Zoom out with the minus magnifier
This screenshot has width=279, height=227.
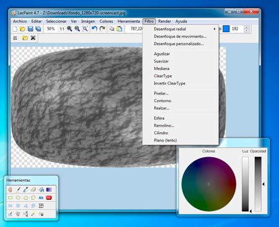point(77,29)
